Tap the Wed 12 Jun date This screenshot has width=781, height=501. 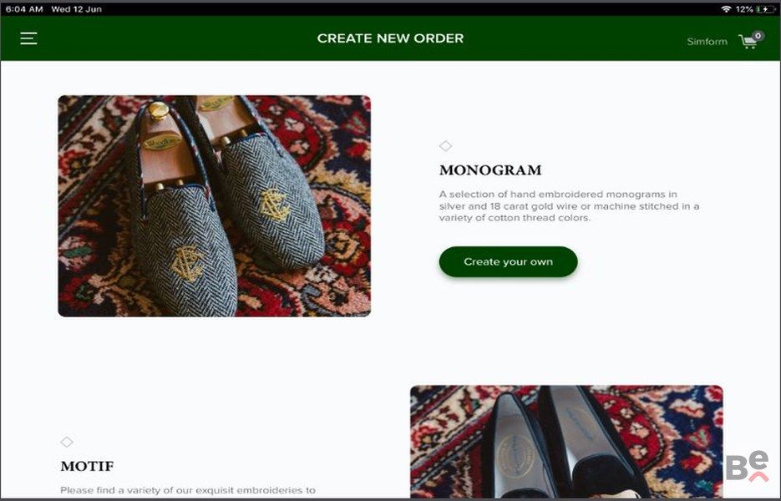tap(76, 9)
